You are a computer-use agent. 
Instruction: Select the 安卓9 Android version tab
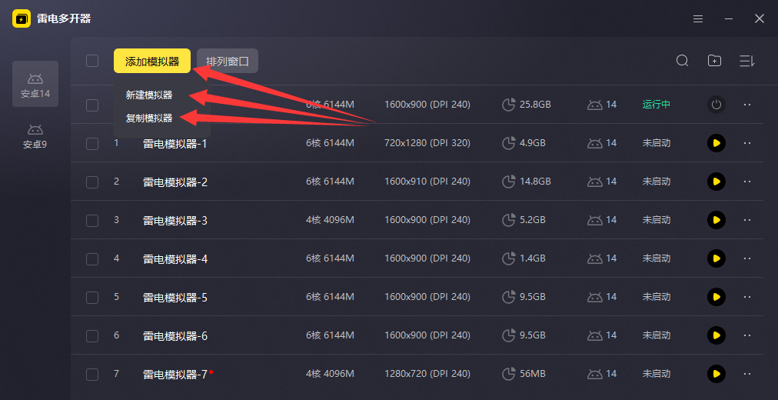point(35,135)
